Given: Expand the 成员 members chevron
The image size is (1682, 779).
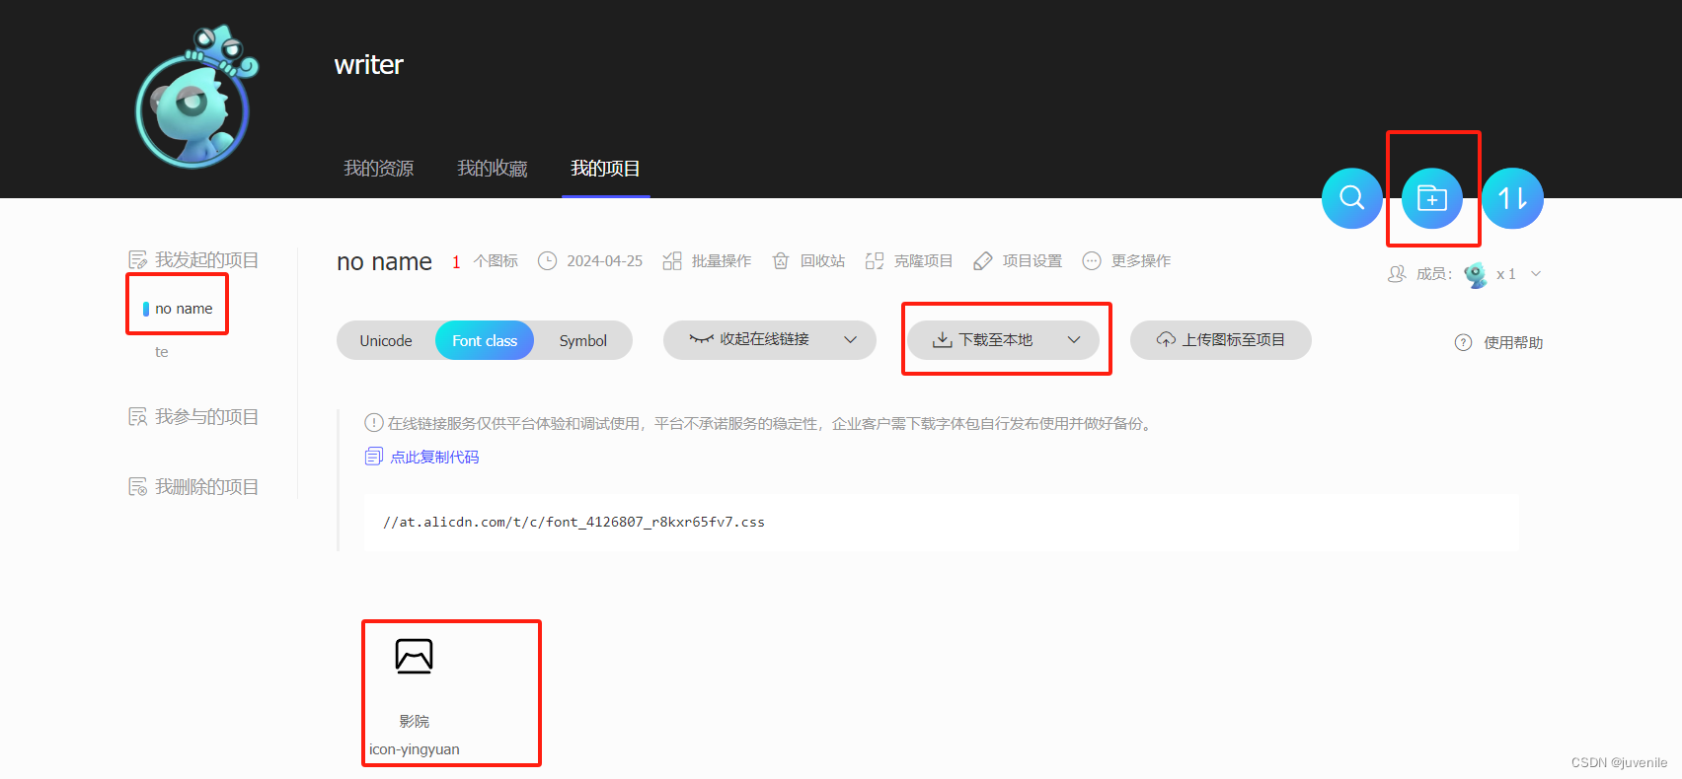Looking at the screenshot, I should click(1536, 274).
